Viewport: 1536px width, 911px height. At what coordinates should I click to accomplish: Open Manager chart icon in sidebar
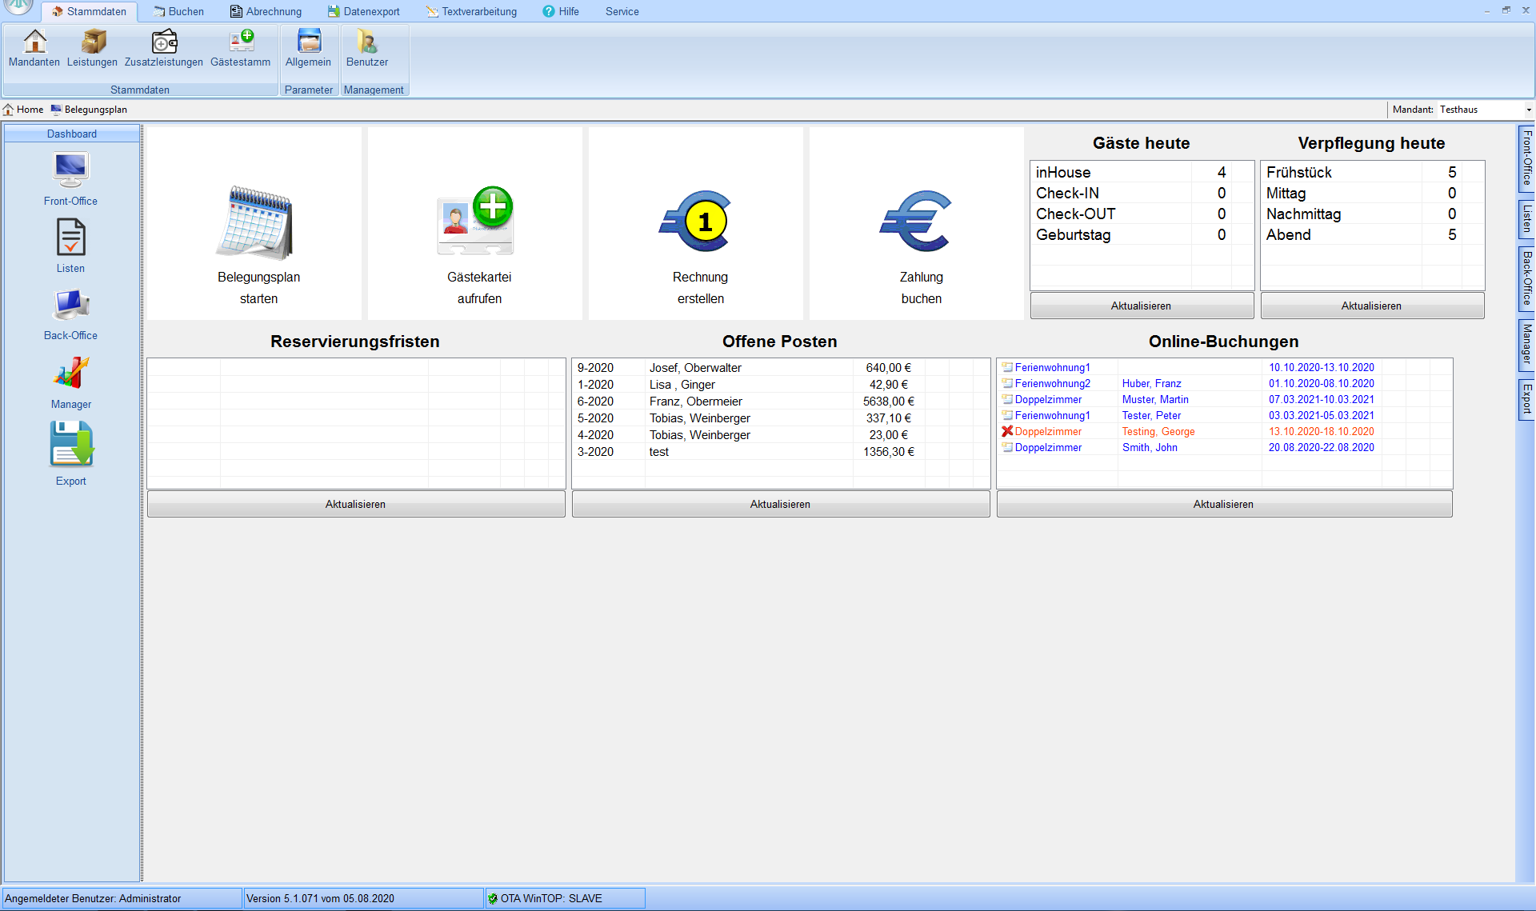point(71,374)
